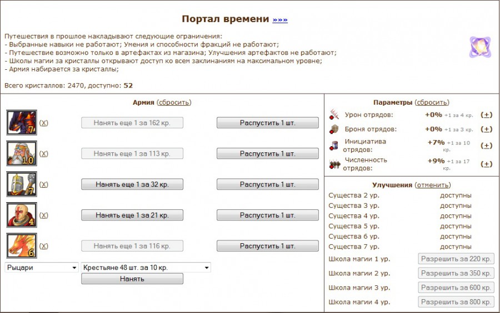500x313 pixels.
Task: Click the red dragon unit portrait
Action: click(x=22, y=122)
